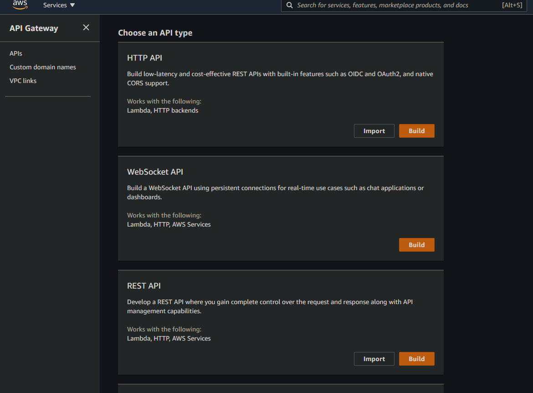Click the API Gateway sidebar title
This screenshot has width=533, height=393.
point(34,28)
